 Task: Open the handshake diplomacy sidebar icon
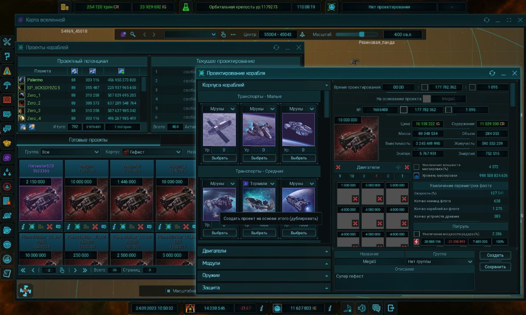click(7, 143)
